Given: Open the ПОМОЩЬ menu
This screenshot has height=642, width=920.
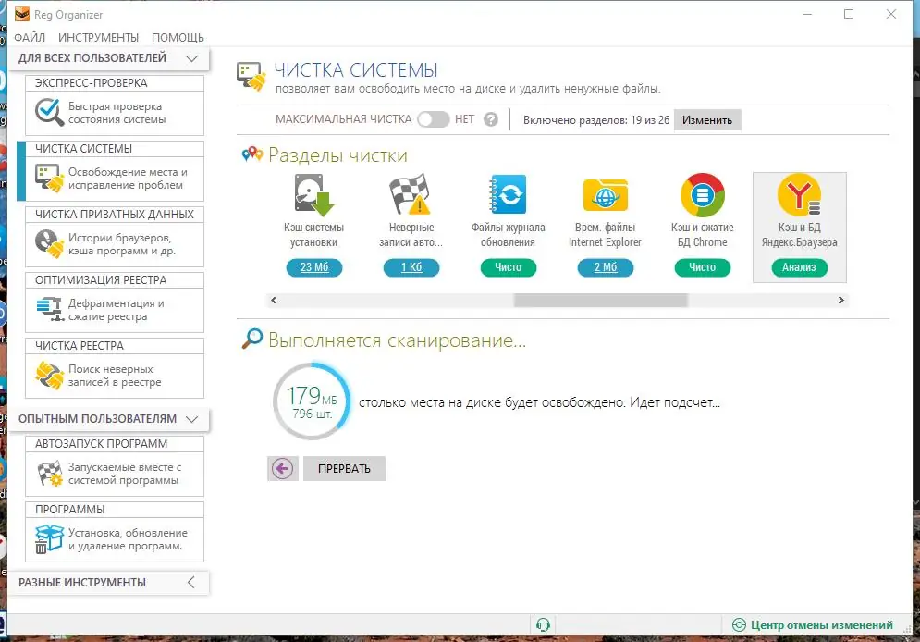Looking at the screenshot, I should click(x=178, y=38).
